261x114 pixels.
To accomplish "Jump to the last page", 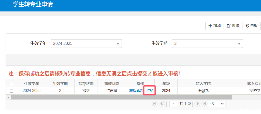I will click(204, 104).
